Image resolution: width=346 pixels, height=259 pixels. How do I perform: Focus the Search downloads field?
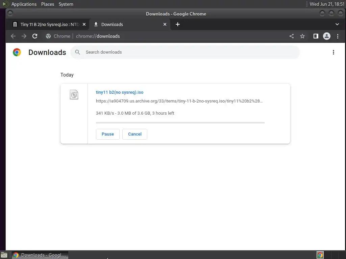point(185,52)
